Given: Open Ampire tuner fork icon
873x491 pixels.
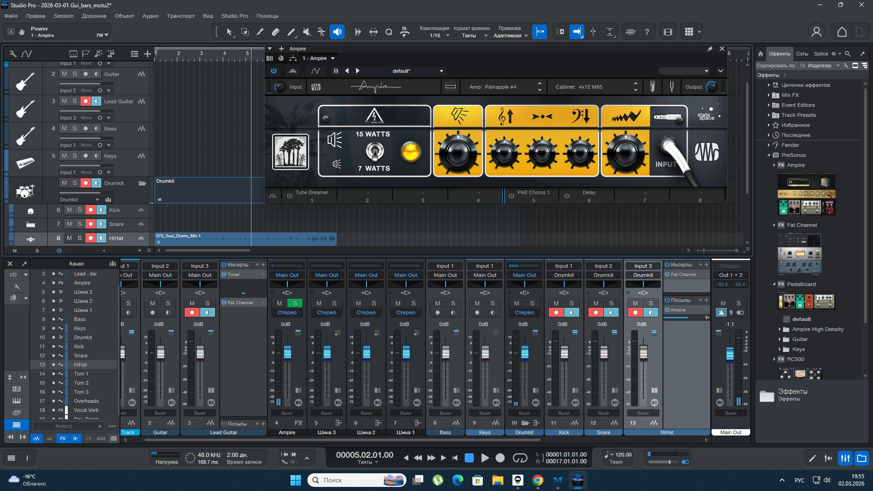Looking at the screenshot, I should [671, 86].
